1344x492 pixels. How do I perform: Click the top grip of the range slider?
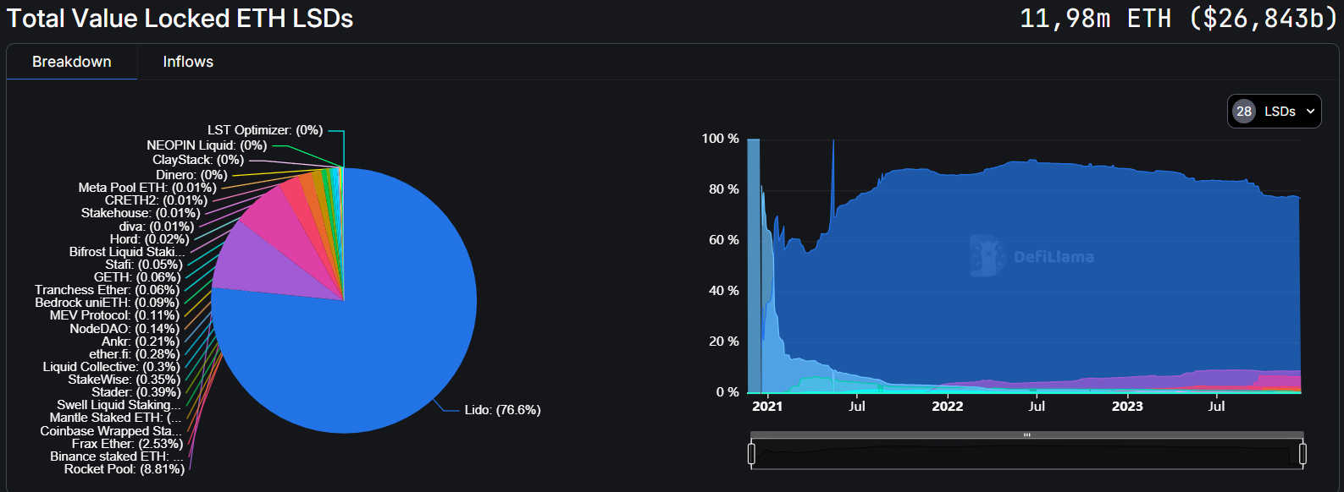[x=1026, y=435]
